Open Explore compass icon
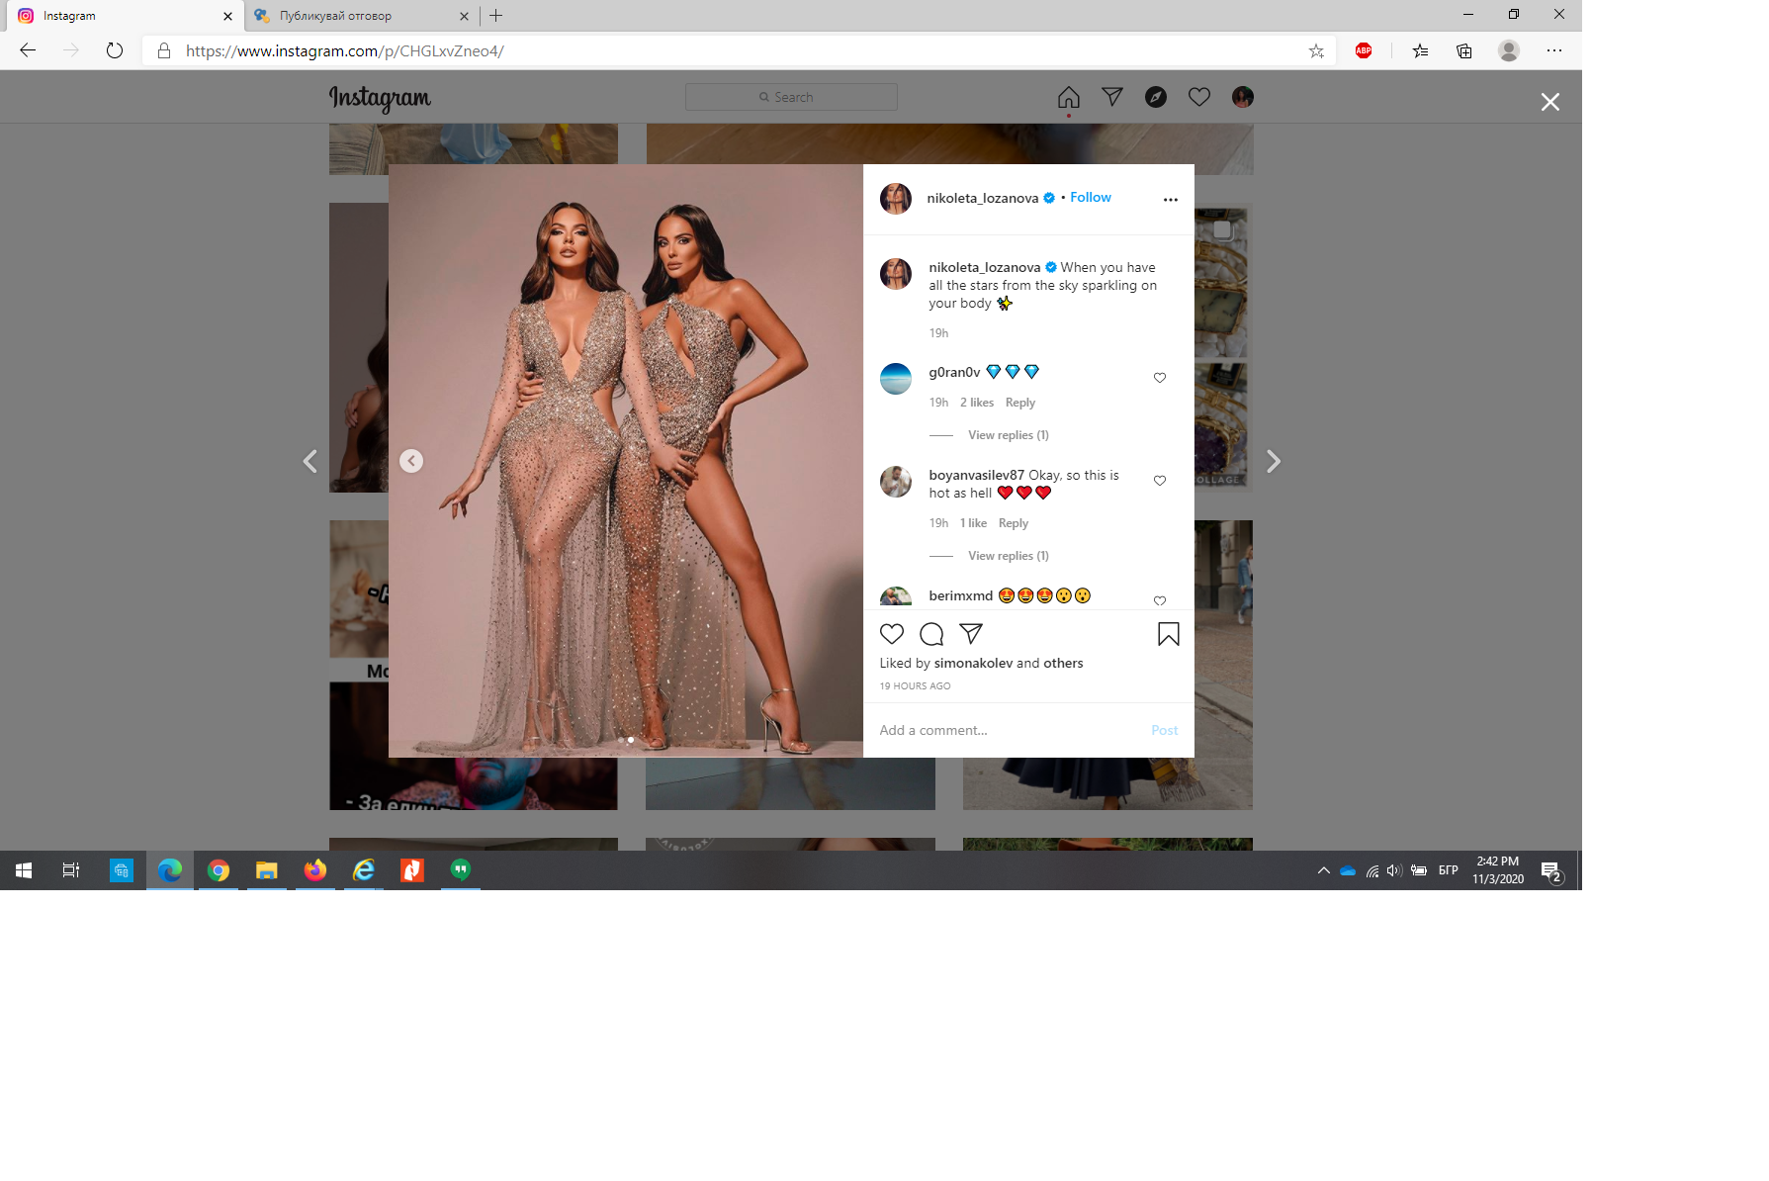 [x=1155, y=97]
